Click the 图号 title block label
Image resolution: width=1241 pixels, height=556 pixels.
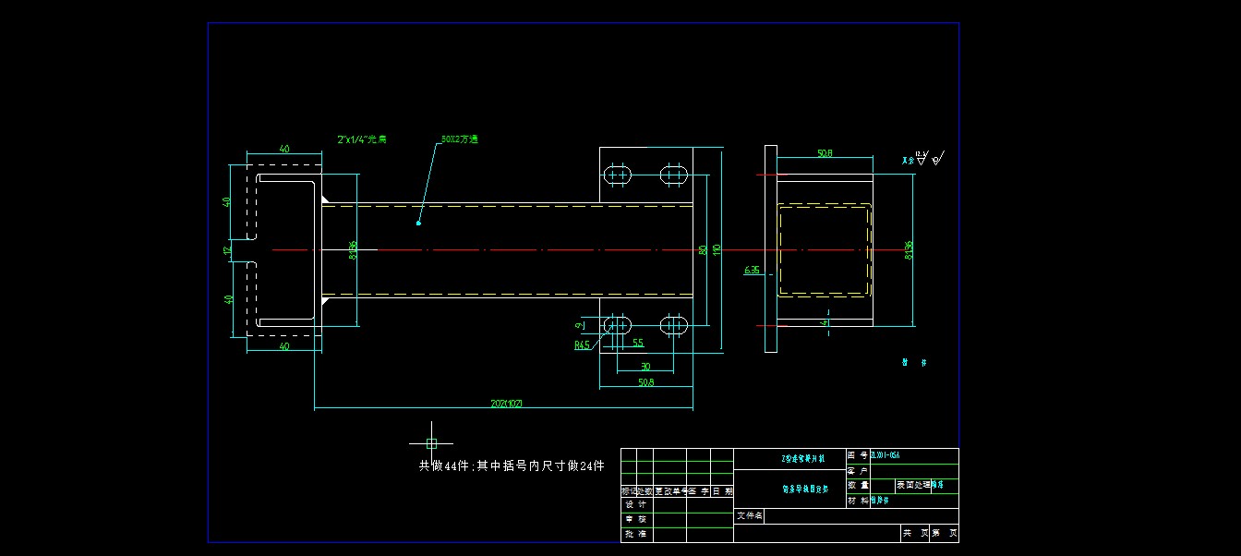point(858,455)
